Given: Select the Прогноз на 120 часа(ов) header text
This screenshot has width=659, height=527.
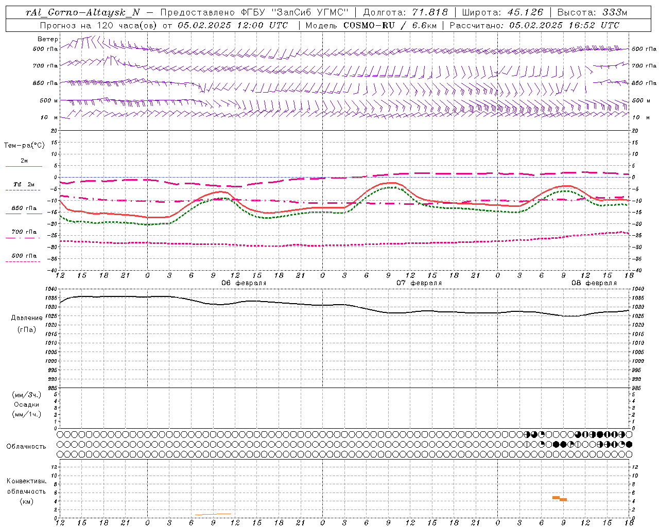Looking at the screenshot, I should pos(98,25).
